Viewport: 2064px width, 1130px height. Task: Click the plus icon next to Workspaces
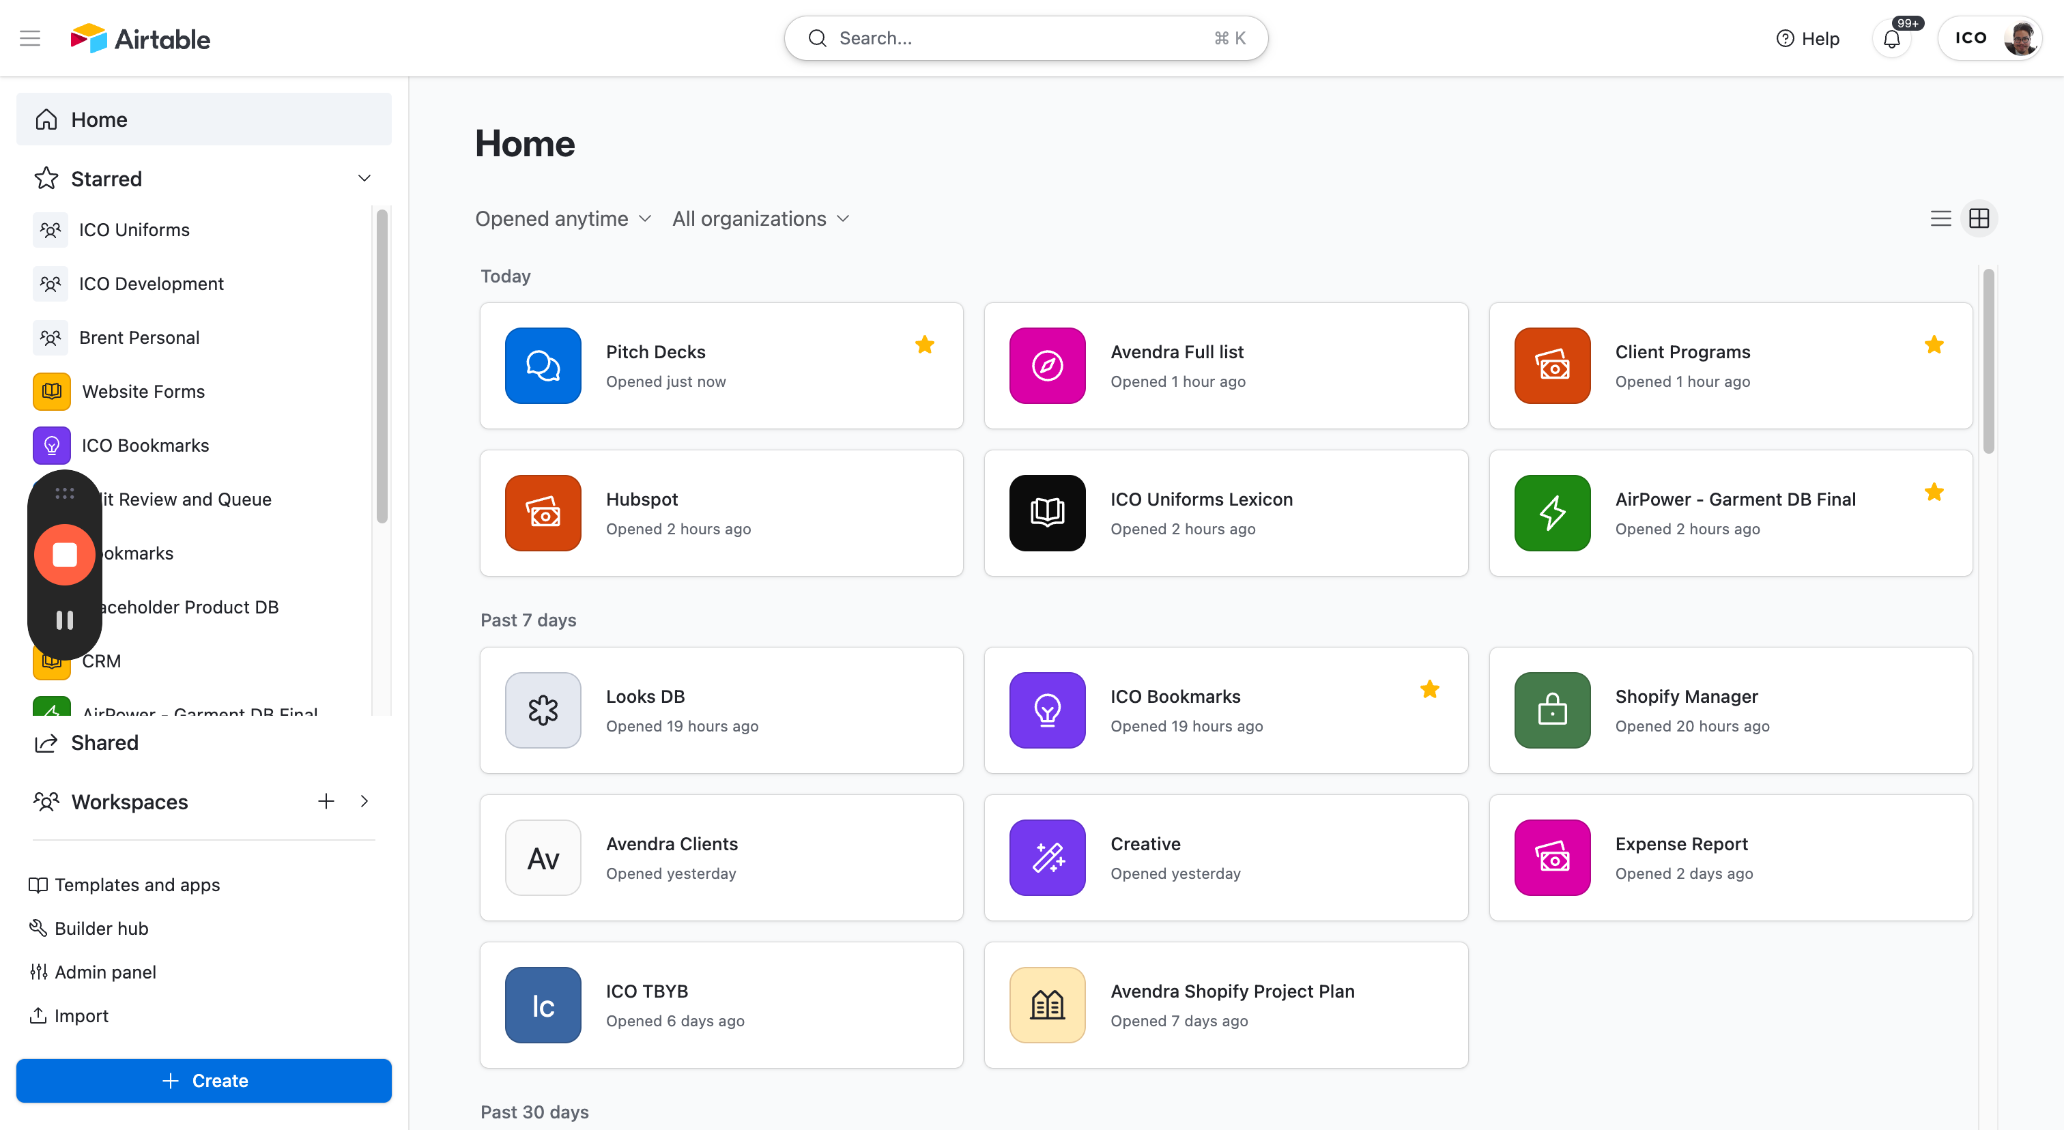(x=326, y=802)
